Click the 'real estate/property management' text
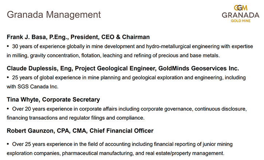 (x=185, y=153)
